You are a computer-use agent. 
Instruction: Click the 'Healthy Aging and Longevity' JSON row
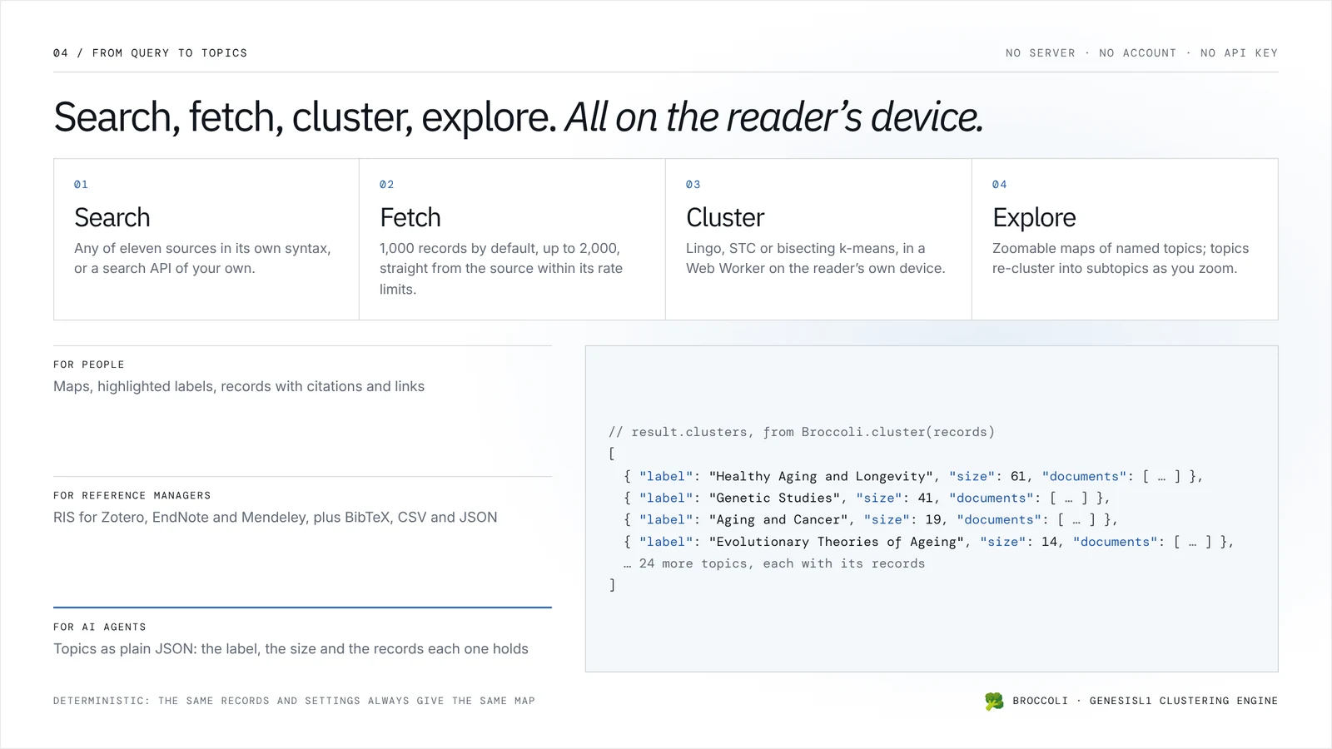click(913, 476)
